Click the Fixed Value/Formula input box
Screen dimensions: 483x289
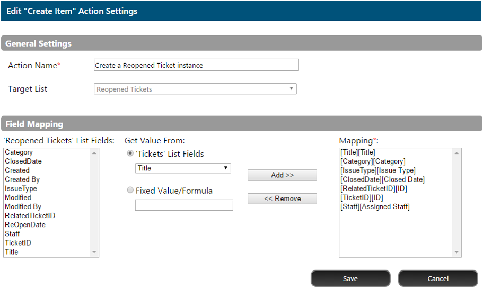coord(184,205)
